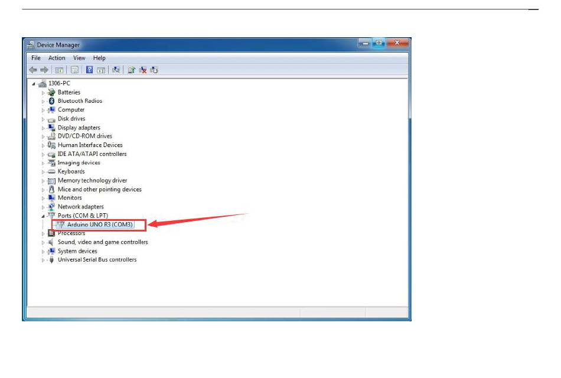Click the Mice and other pointing devices icon
The width and height of the screenshot is (561, 378).
tap(51, 190)
